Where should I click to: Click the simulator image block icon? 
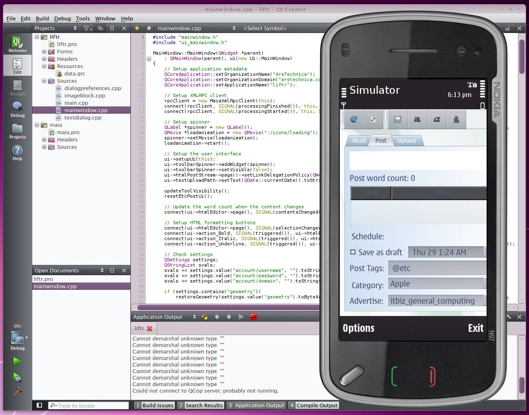[373, 119]
